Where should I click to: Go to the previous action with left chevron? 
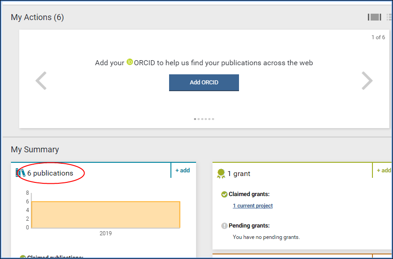click(x=41, y=81)
